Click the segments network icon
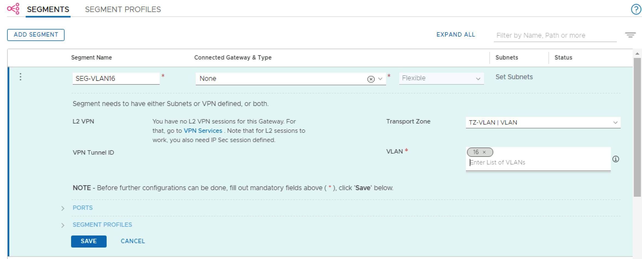This screenshot has width=642, height=259. click(13, 9)
